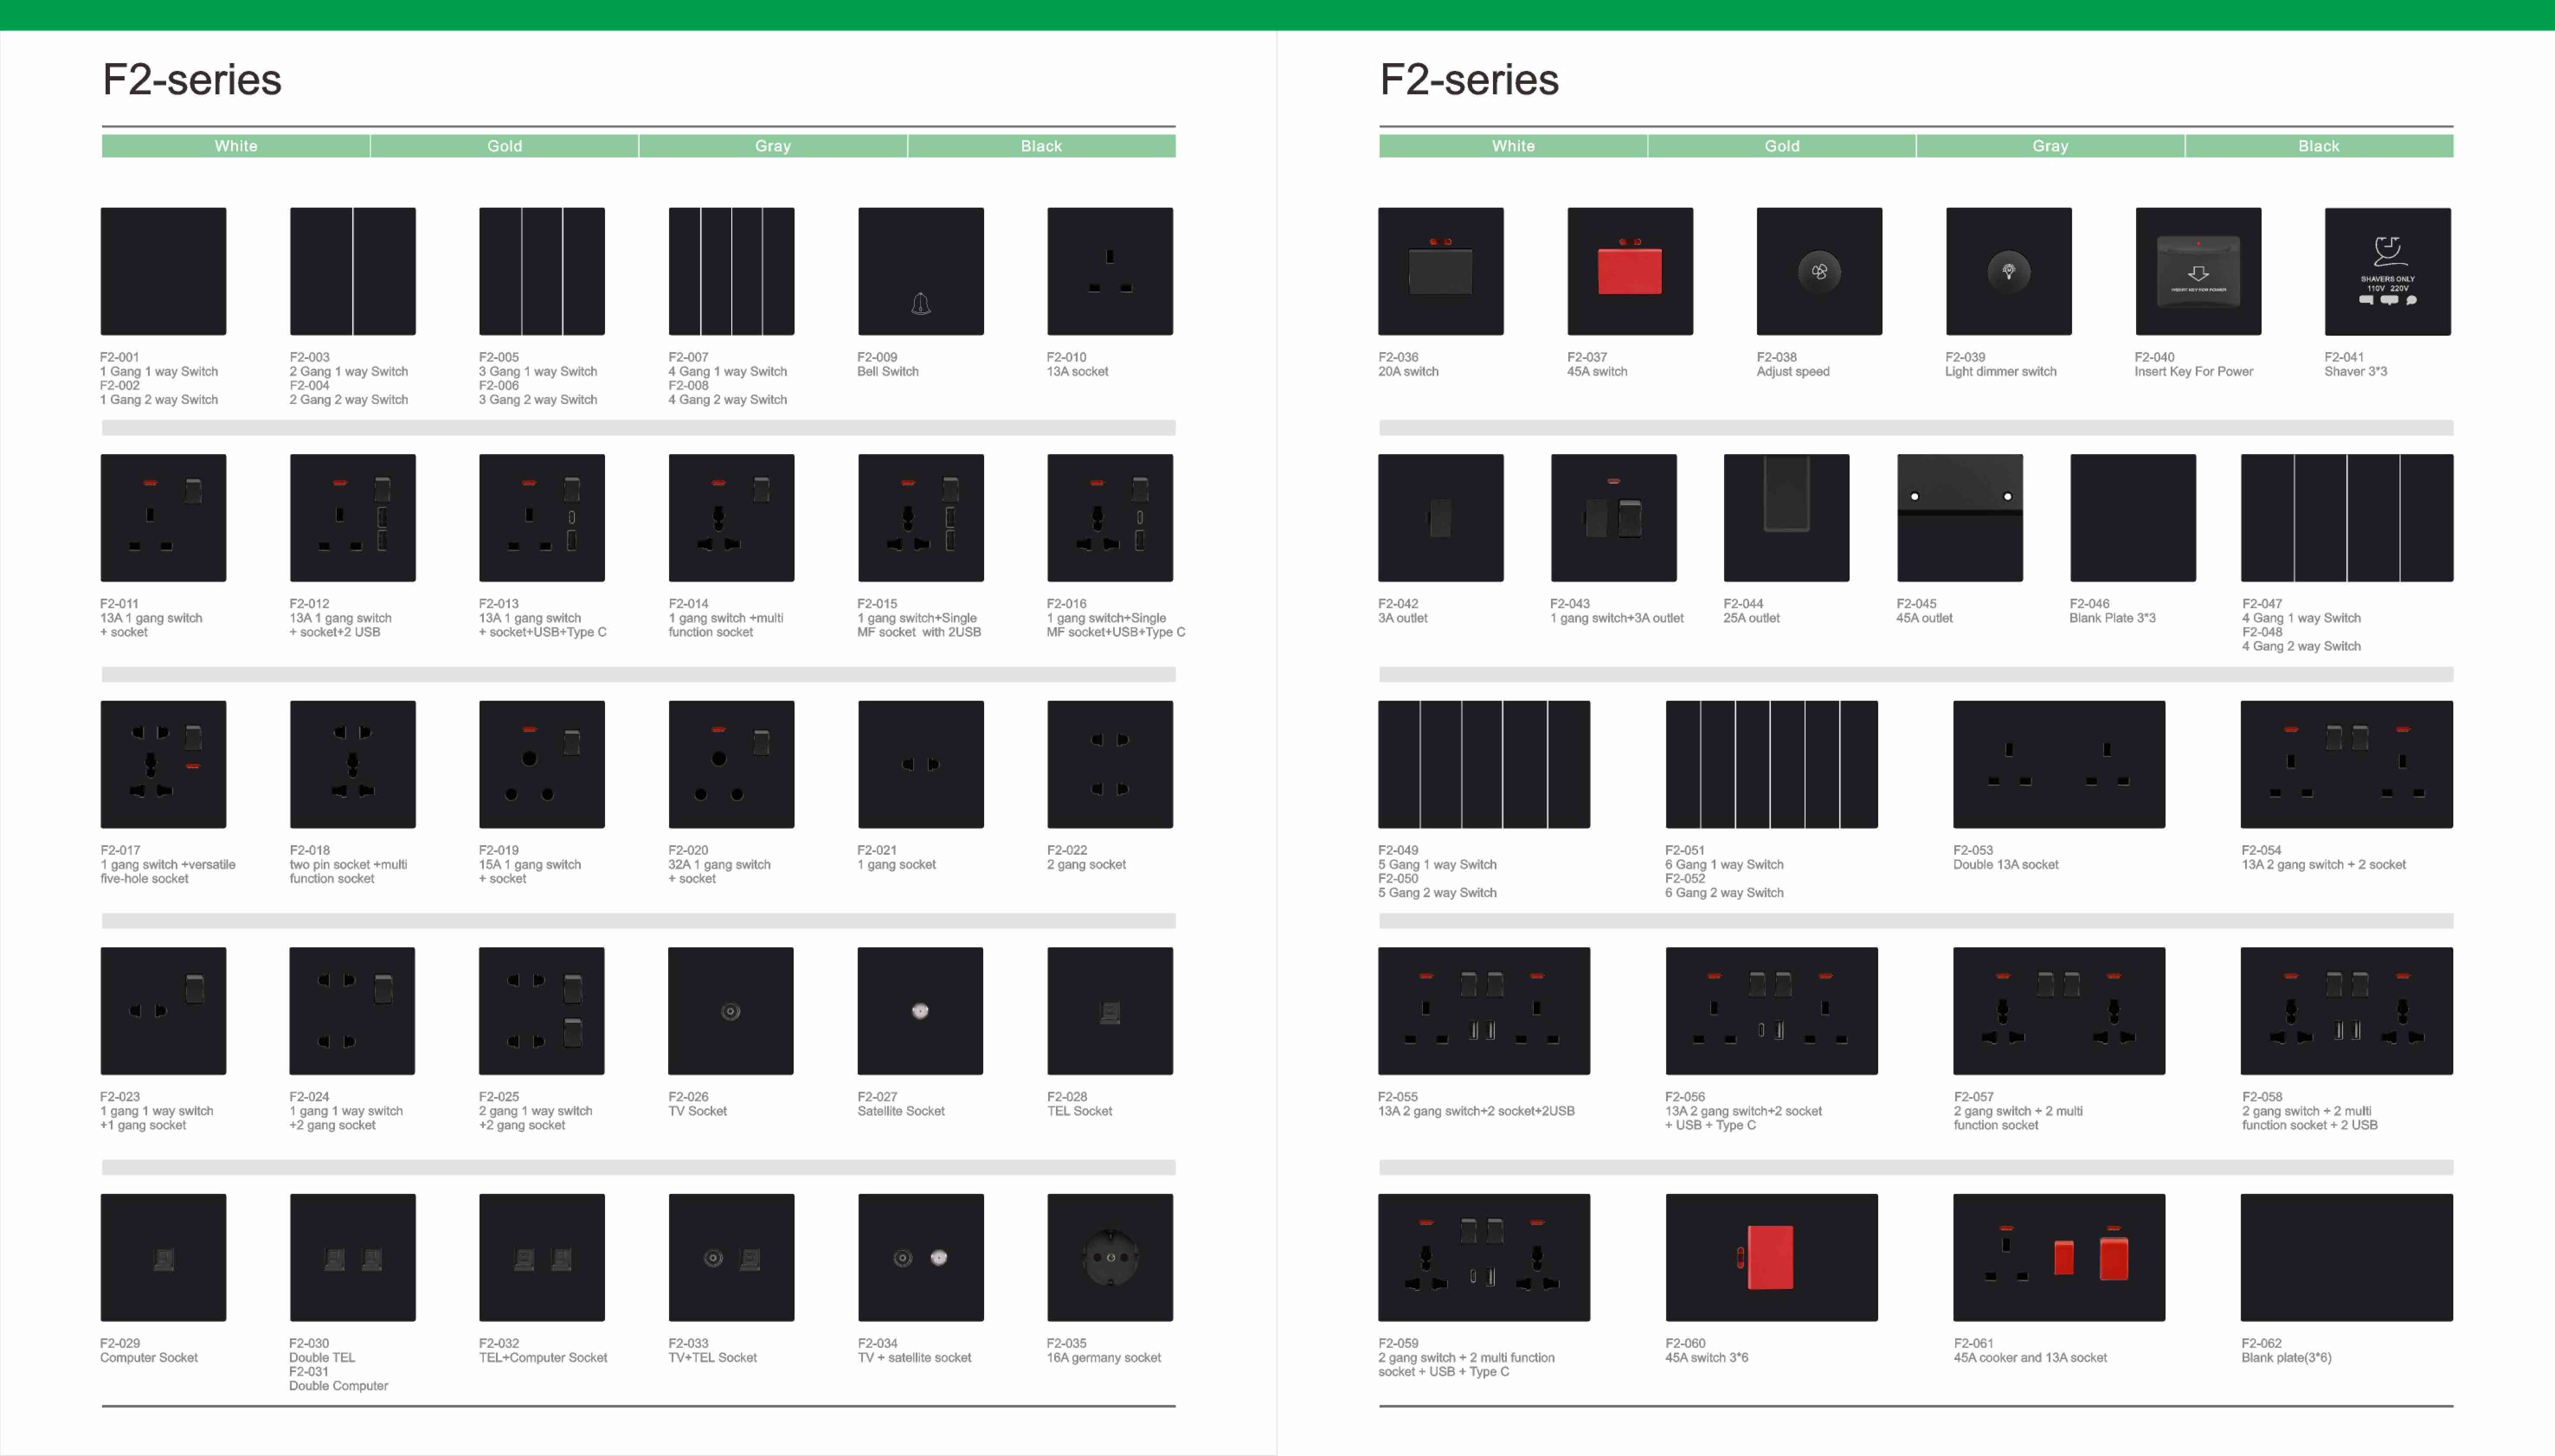Open the F2-003 2 Gang switch image
This screenshot has width=2555, height=1456.
tap(352, 271)
